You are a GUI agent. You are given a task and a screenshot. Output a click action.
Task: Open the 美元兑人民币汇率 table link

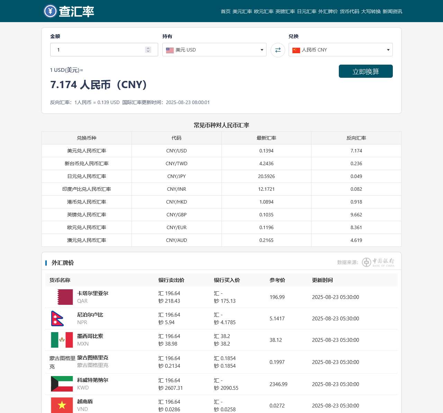point(87,151)
